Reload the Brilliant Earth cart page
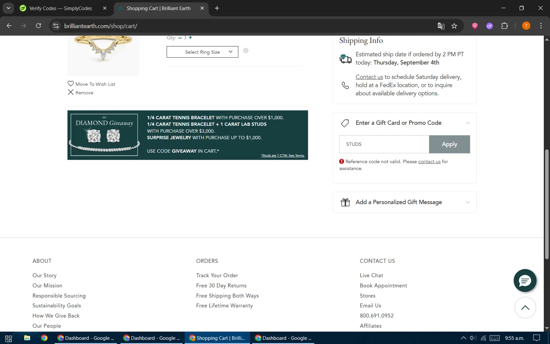 tap(38, 26)
